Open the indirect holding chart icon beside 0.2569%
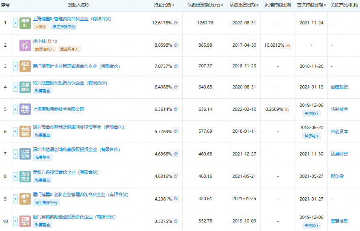360x231 pixels. [287, 109]
